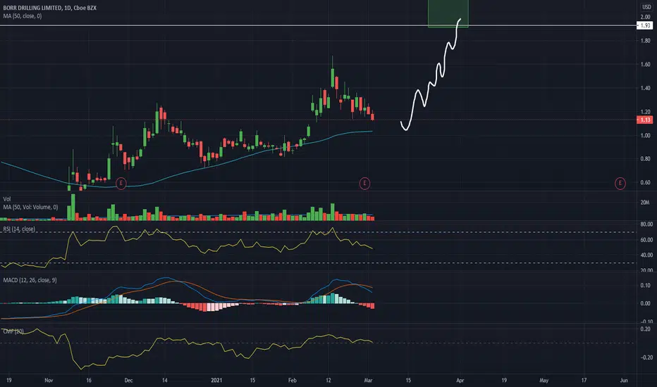Click the 1.93 price line label
The image size is (657, 387).
(645, 25)
